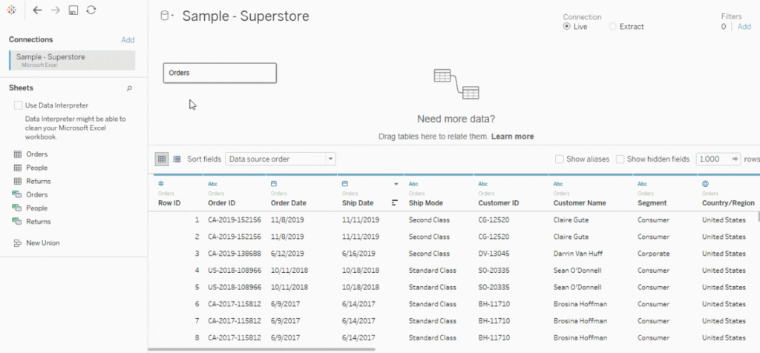Open the Learn more link
Screen dimensions: 760x353
pos(512,136)
